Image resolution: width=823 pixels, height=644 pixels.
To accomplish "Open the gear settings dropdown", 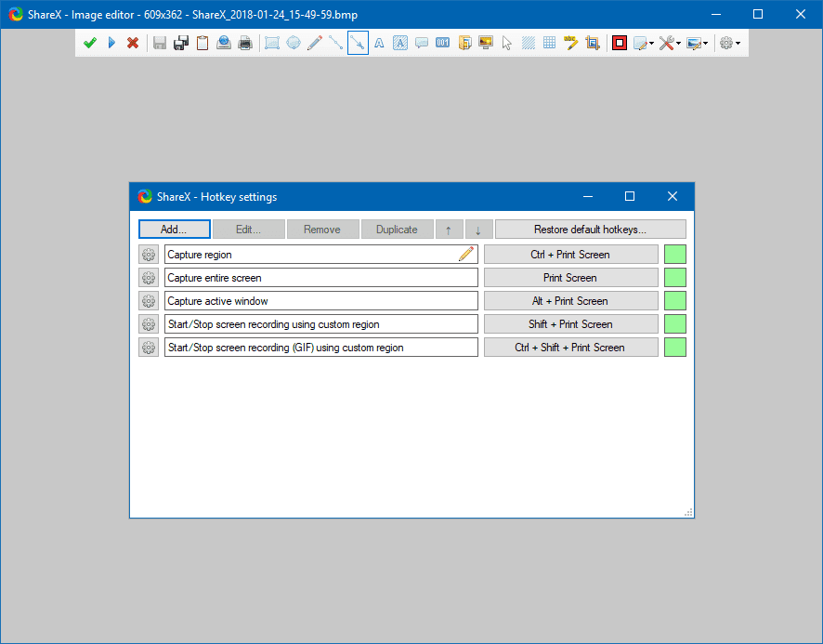I will coord(729,43).
